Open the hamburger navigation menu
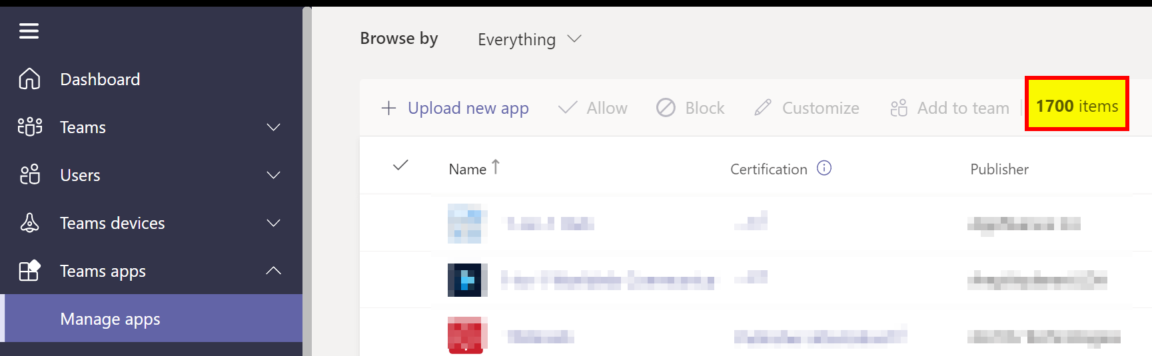 point(29,31)
